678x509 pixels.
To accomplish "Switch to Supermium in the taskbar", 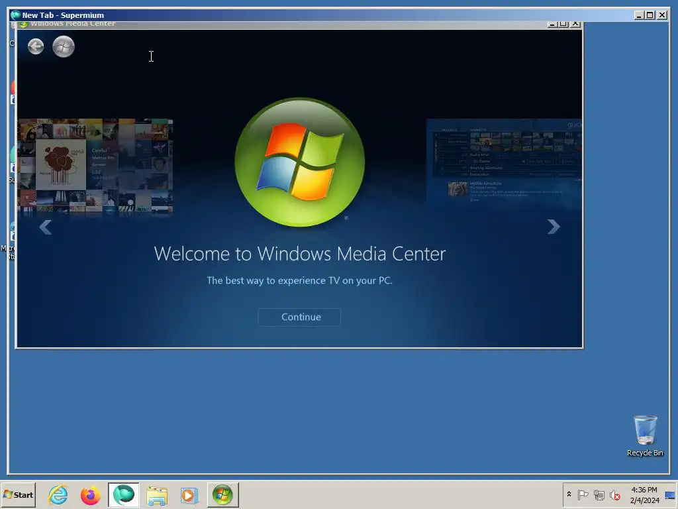I will (x=124, y=494).
